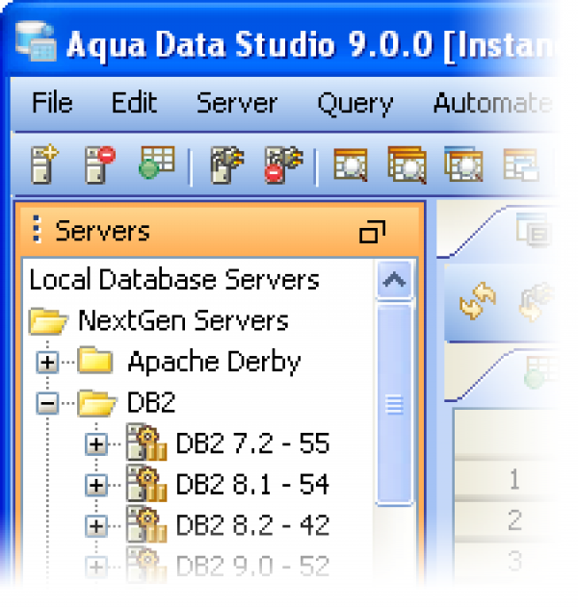The height and width of the screenshot is (607, 578).
Task: Click the Register Server toolbar icon
Action: [44, 164]
